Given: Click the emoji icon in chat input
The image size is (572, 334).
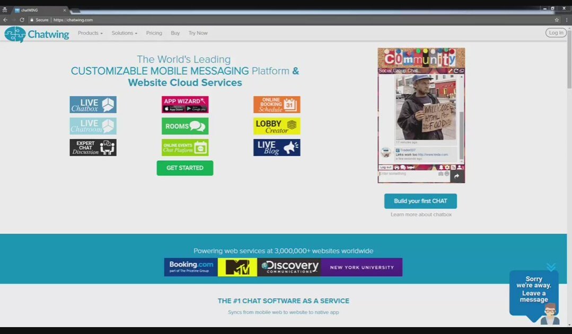Looking at the screenshot, I should [447, 173].
